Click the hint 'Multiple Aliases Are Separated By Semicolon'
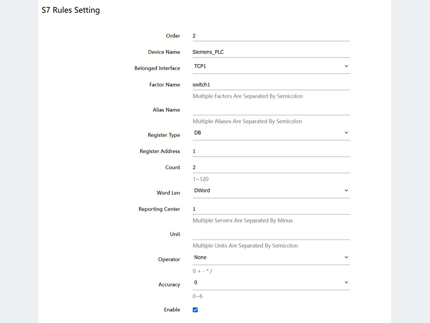 247,121
